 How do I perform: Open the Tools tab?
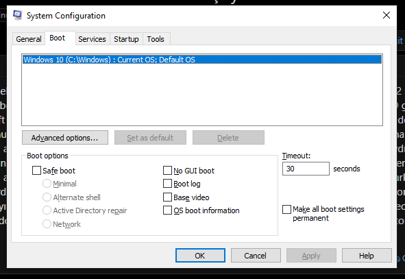(156, 39)
